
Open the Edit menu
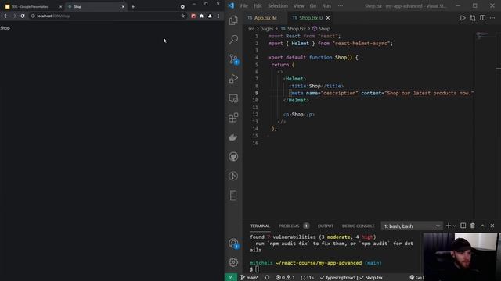tap(258, 5)
